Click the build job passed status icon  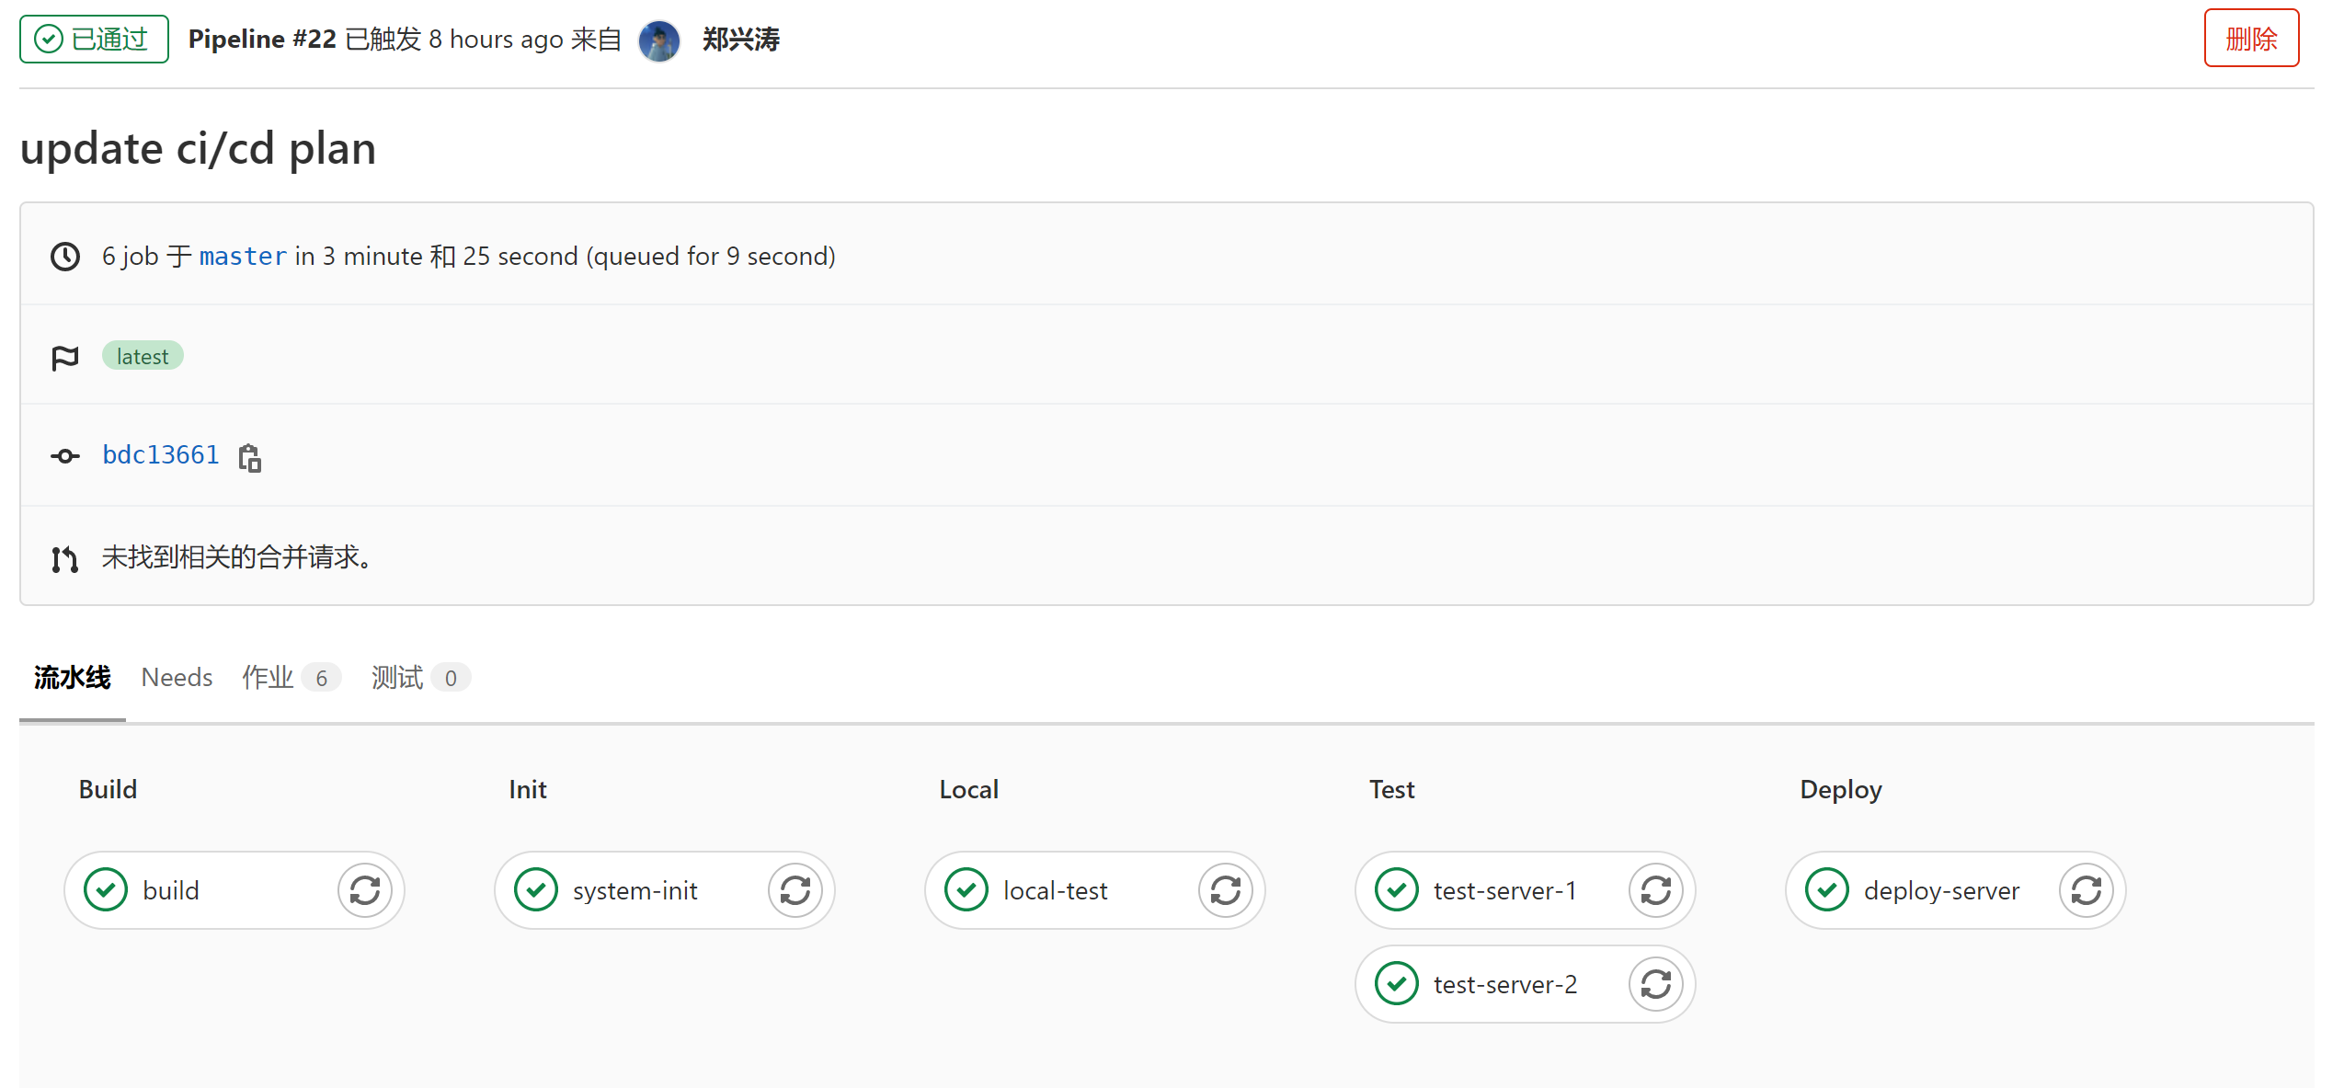point(106,890)
